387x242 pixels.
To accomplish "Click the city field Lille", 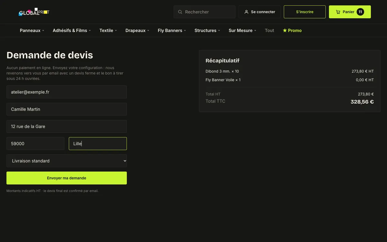I will [98, 144].
